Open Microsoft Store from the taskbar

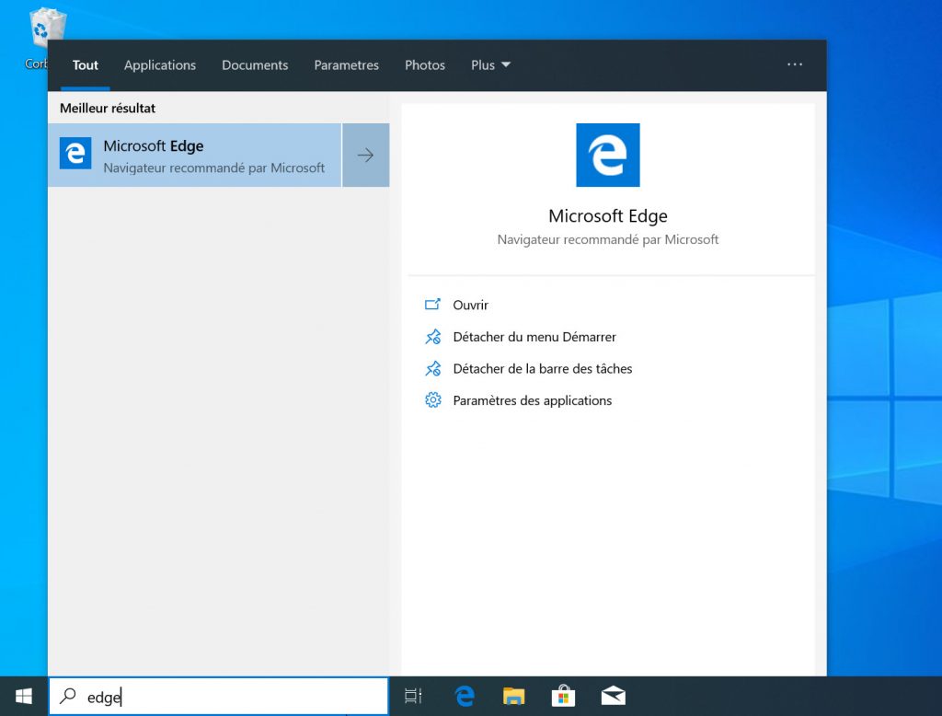[564, 696]
